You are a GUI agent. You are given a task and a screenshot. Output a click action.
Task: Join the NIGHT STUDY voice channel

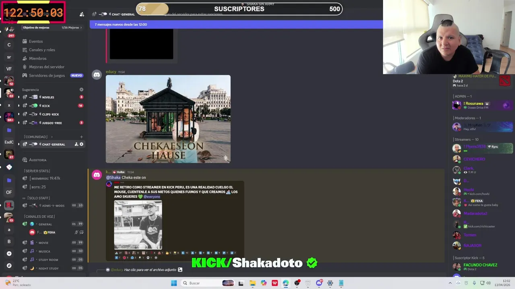(x=53, y=268)
